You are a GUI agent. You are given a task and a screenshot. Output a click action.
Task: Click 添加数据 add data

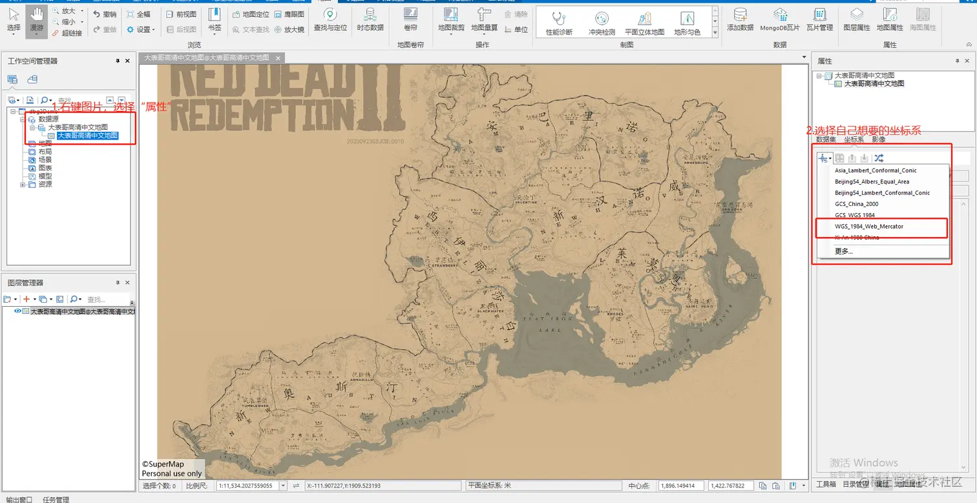[741, 20]
